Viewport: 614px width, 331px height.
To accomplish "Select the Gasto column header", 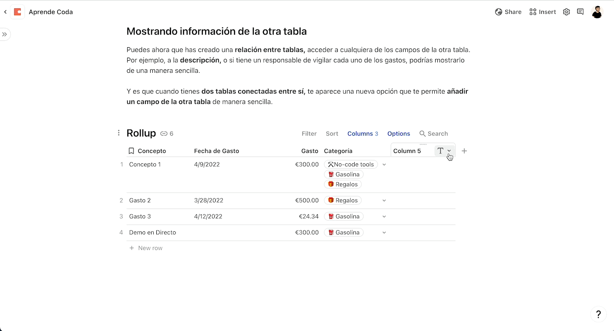I will (x=310, y=151).
